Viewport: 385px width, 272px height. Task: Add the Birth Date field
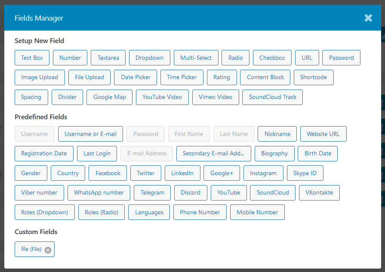pos(318,154)
